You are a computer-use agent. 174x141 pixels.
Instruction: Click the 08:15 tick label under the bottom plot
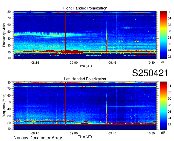click(x=35, y=133)
